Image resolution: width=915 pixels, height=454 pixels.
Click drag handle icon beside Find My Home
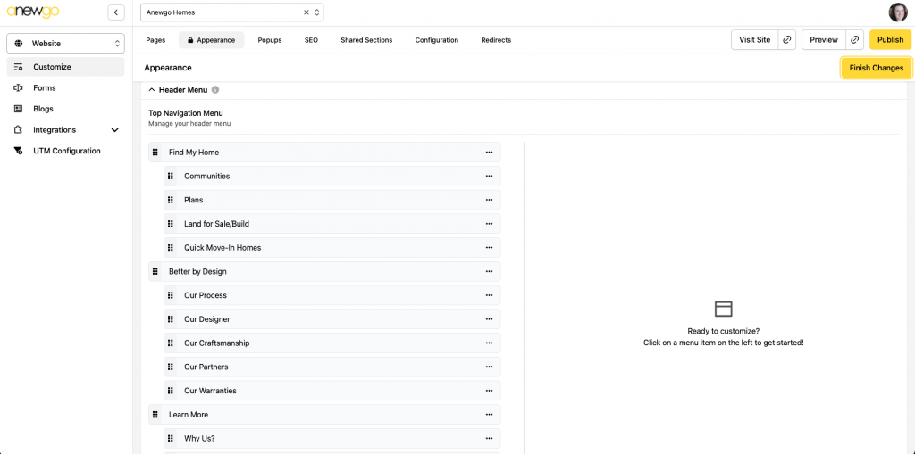[155, 153]
